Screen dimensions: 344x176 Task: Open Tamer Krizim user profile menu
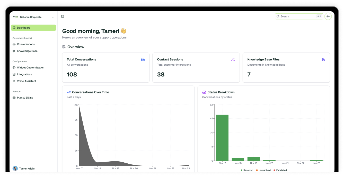coord(27,169)
